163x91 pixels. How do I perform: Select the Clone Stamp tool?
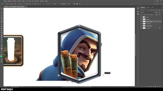pos(2,26)
